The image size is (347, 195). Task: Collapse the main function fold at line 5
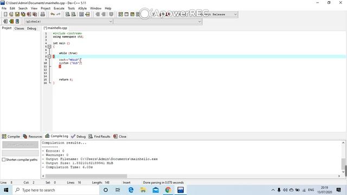pos(49,47)
